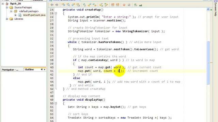218x122 pixels.
Task: Click the Shift Line Right icon
Action: tap(118, 5)
